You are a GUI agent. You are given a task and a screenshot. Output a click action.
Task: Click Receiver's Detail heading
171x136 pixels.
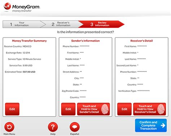[141, 41]
